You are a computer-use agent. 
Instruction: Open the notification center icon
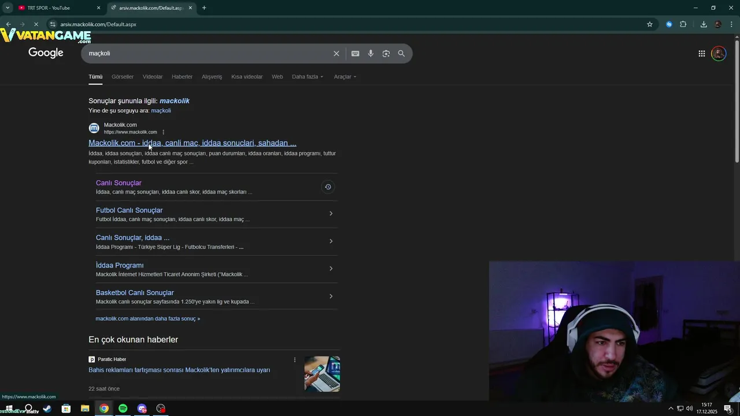(x=728, y=408)
